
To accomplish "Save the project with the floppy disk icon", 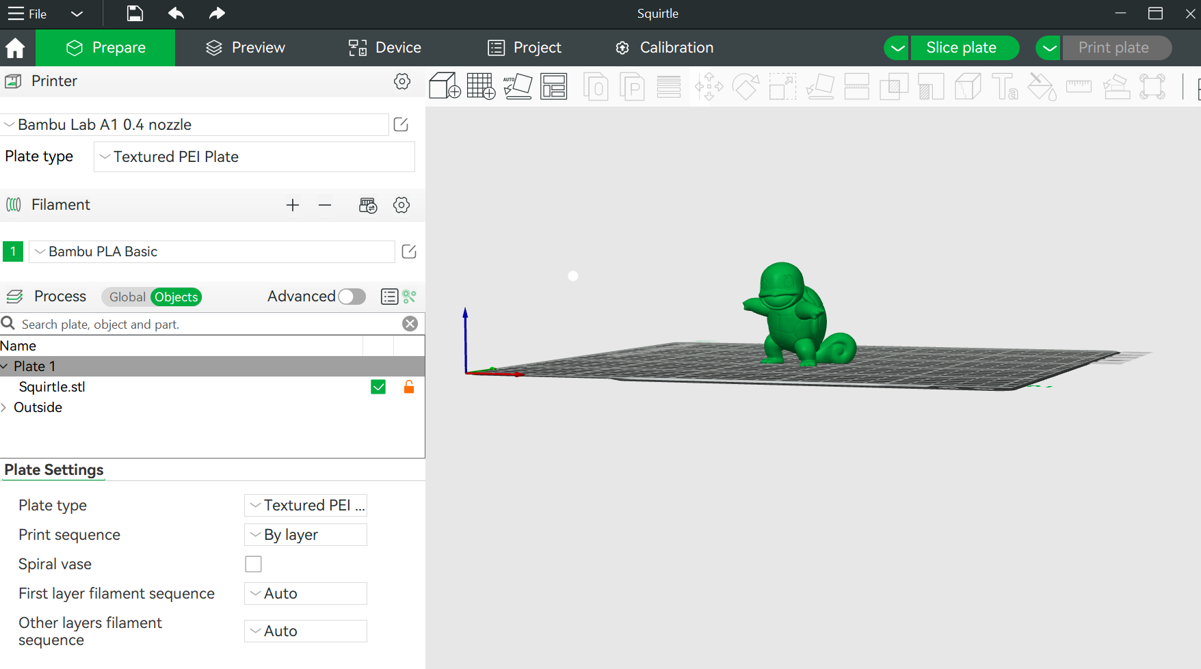I will click(x=135, y=14).
